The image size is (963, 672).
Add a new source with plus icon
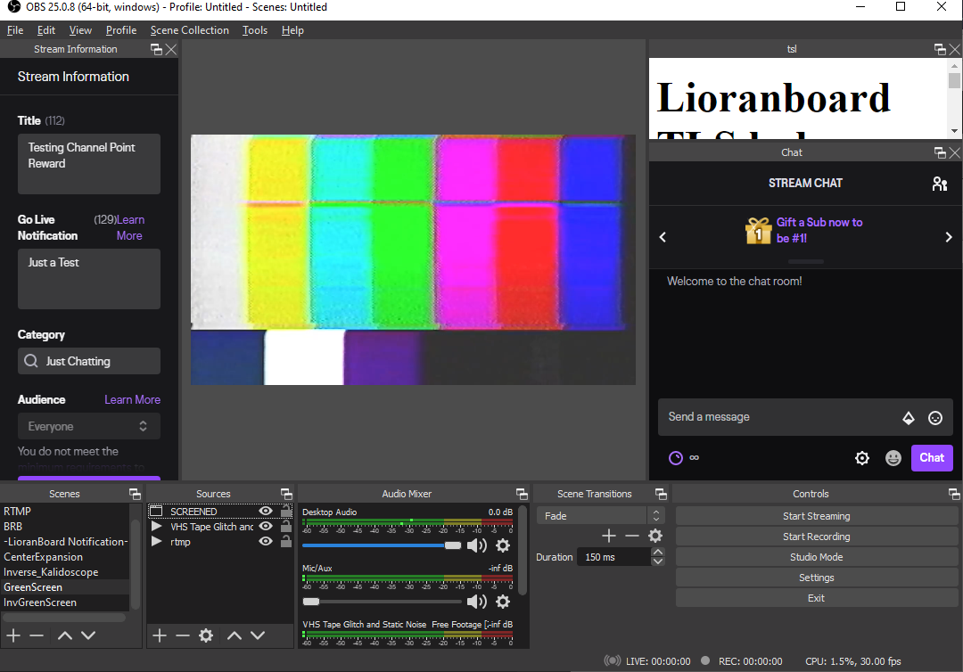pyautogui.click(x=160, y=635)
